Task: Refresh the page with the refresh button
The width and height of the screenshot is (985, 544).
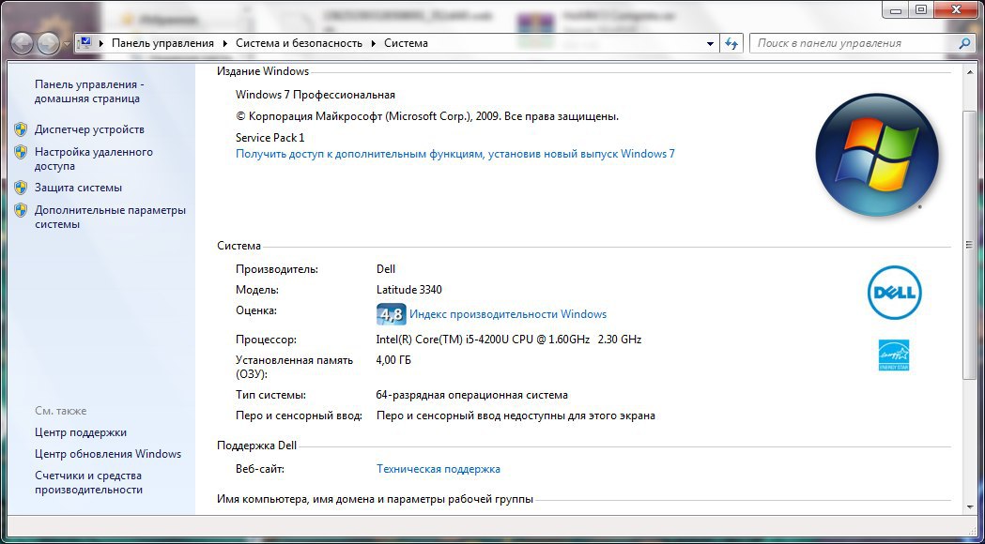Action: pos(731,43)
